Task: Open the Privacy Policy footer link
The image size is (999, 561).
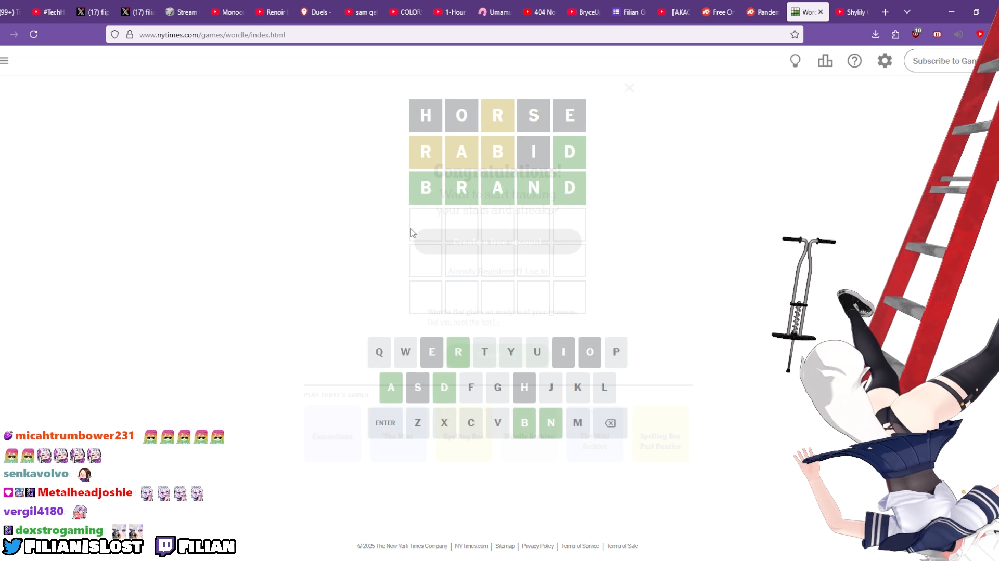Action: click(x=537, y=546)
